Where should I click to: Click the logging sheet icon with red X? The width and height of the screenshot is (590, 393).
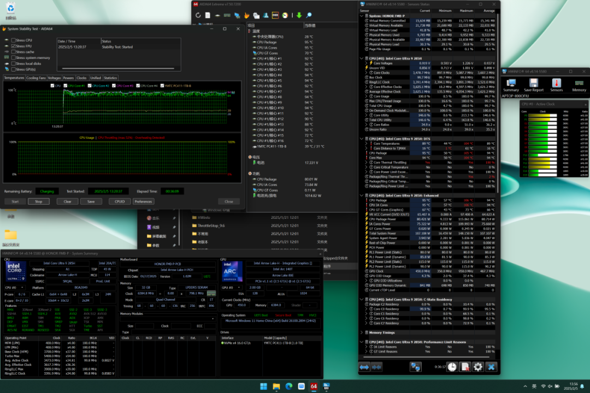click(465, 367)
